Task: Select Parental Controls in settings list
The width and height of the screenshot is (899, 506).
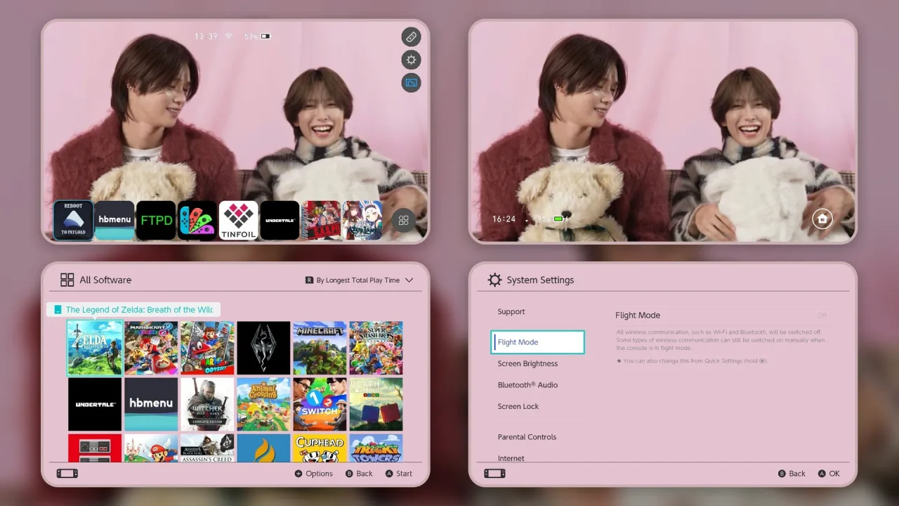Action: click(x=527, y=437)
